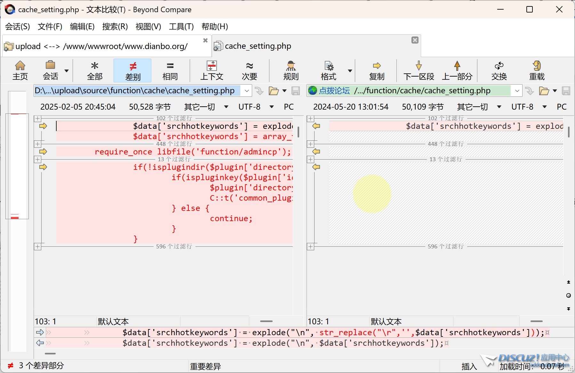The height and width of the screenshot is (373, 575).
Task: Expand the top 102 filtered lines section
Action: [38, 118]
